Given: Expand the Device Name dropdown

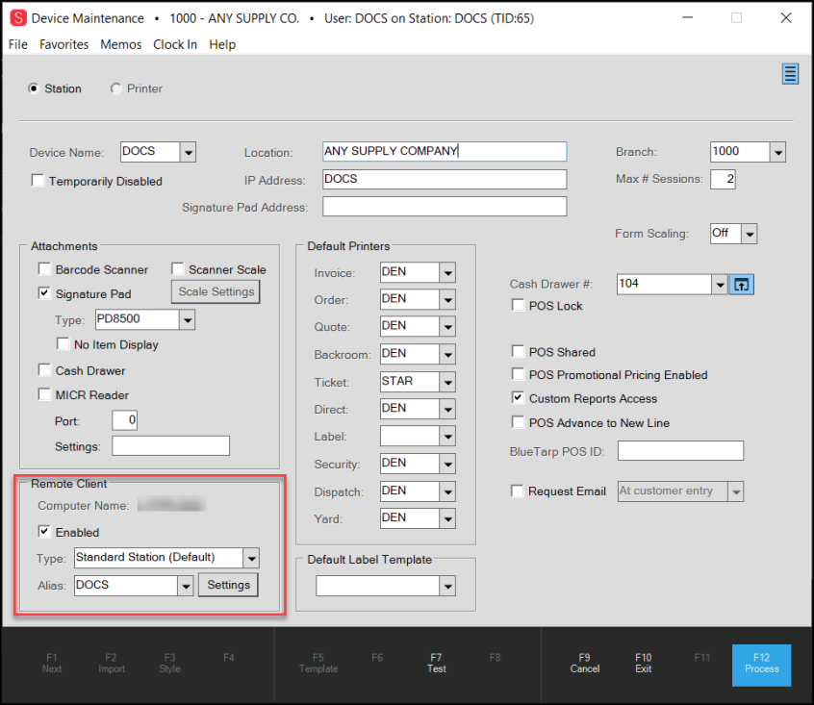Looking at the screenshot, I should pos(189,152).
